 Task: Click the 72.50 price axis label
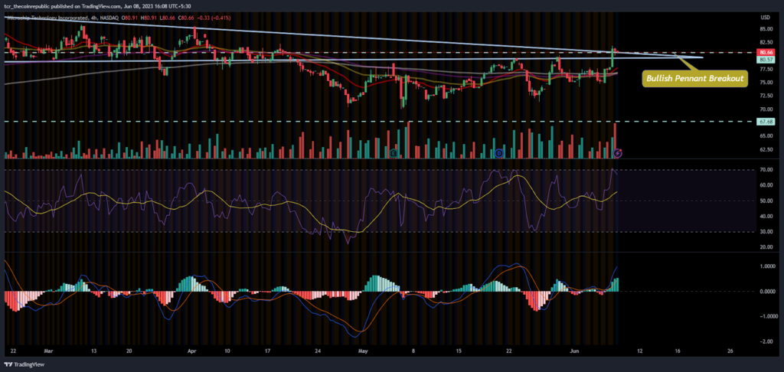point(766,96)
